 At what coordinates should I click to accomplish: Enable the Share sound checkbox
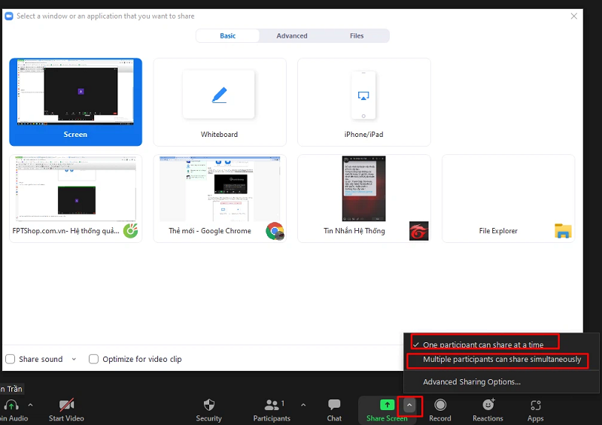coord(11,359)
